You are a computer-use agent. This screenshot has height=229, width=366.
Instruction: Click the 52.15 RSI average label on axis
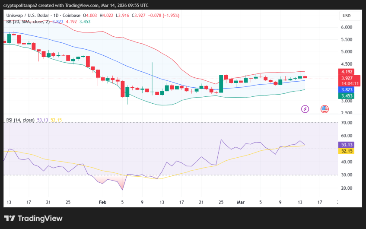click(x=347, y=151)
